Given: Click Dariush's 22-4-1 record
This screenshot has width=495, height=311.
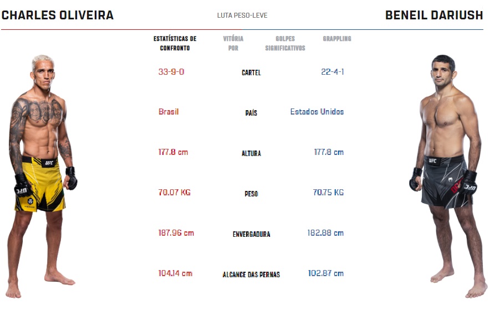Looking at the screenshot, I should (x=332, y=72).
